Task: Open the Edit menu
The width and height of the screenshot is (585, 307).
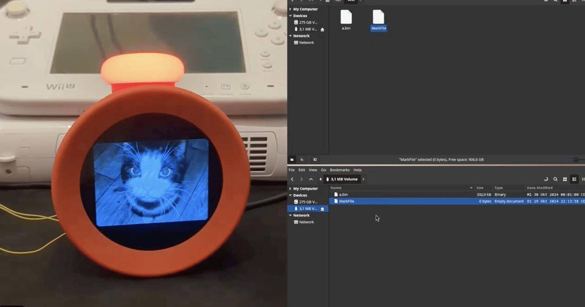Action: (x=302, y=170)
